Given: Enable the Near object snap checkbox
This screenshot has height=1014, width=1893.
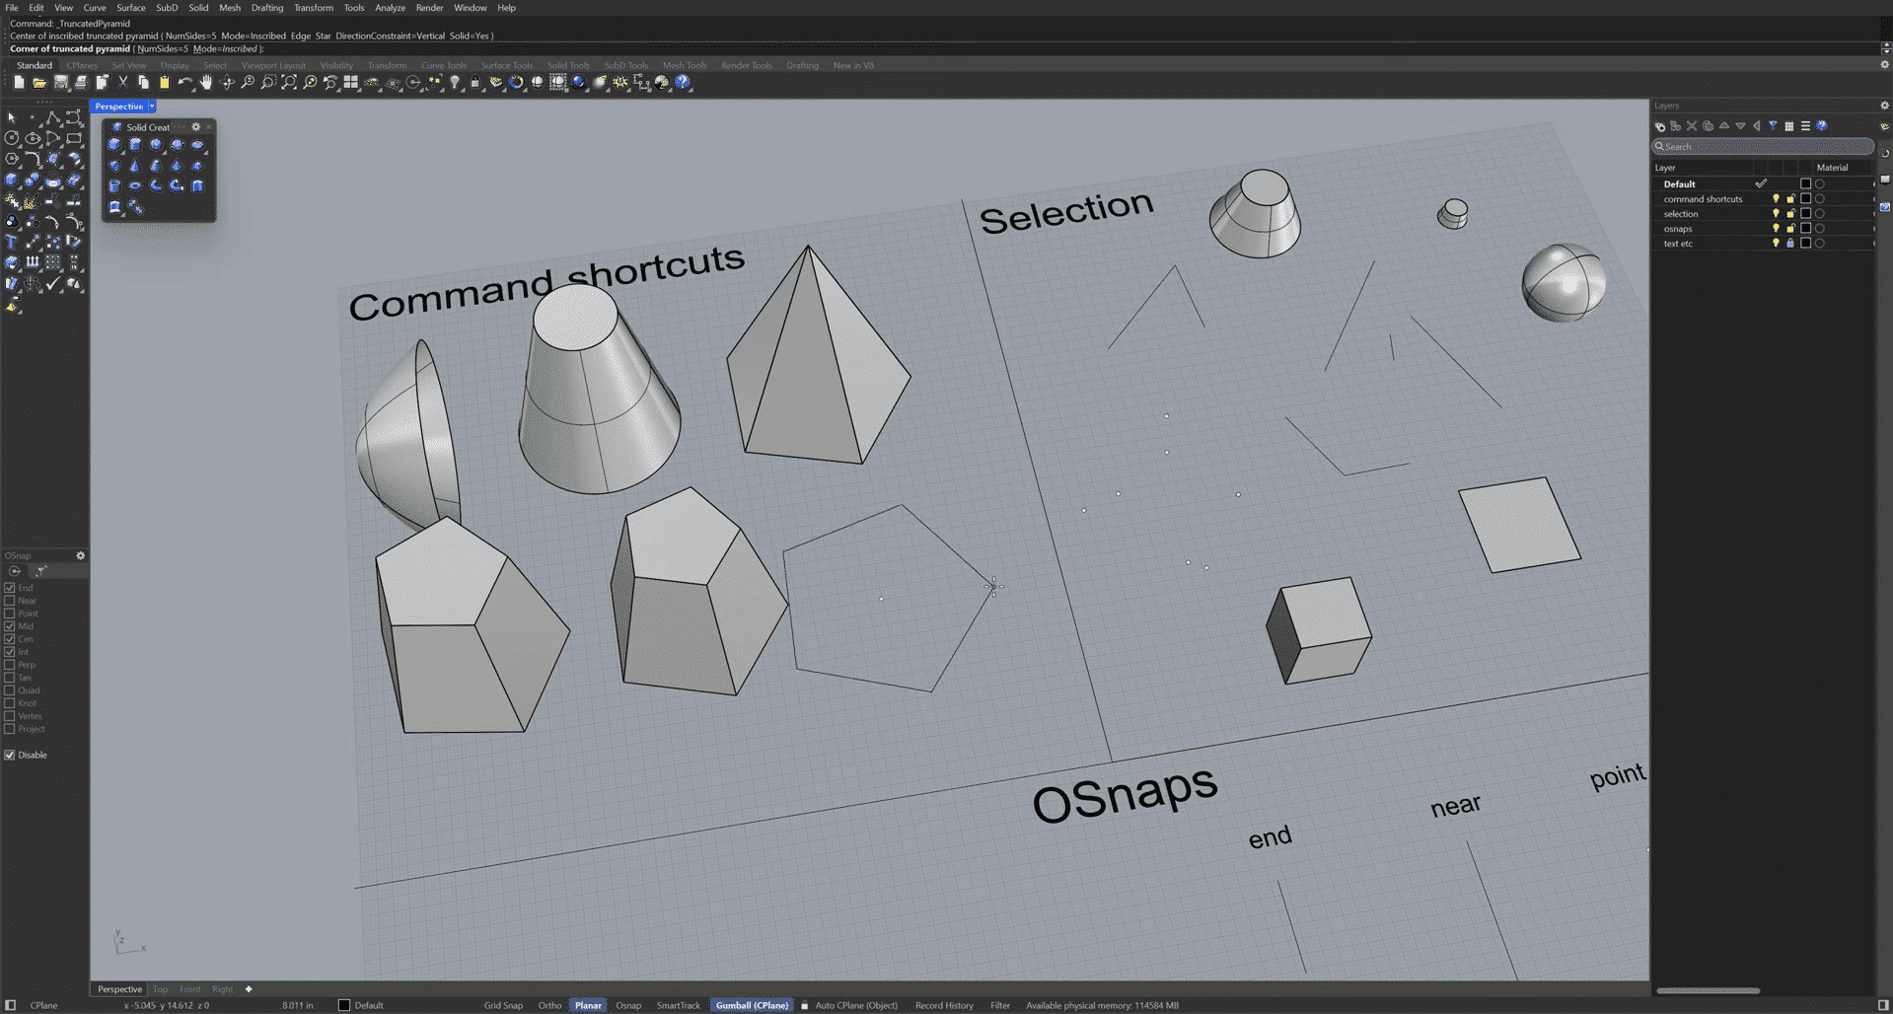Looking at the screenshot, I should 10,601.
